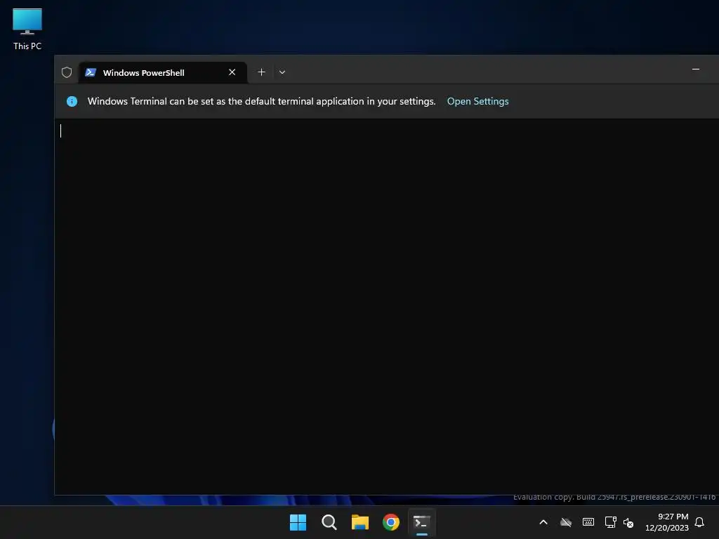
Task: Launch Google Chrome from taskbar
Action: pos(390,522)
